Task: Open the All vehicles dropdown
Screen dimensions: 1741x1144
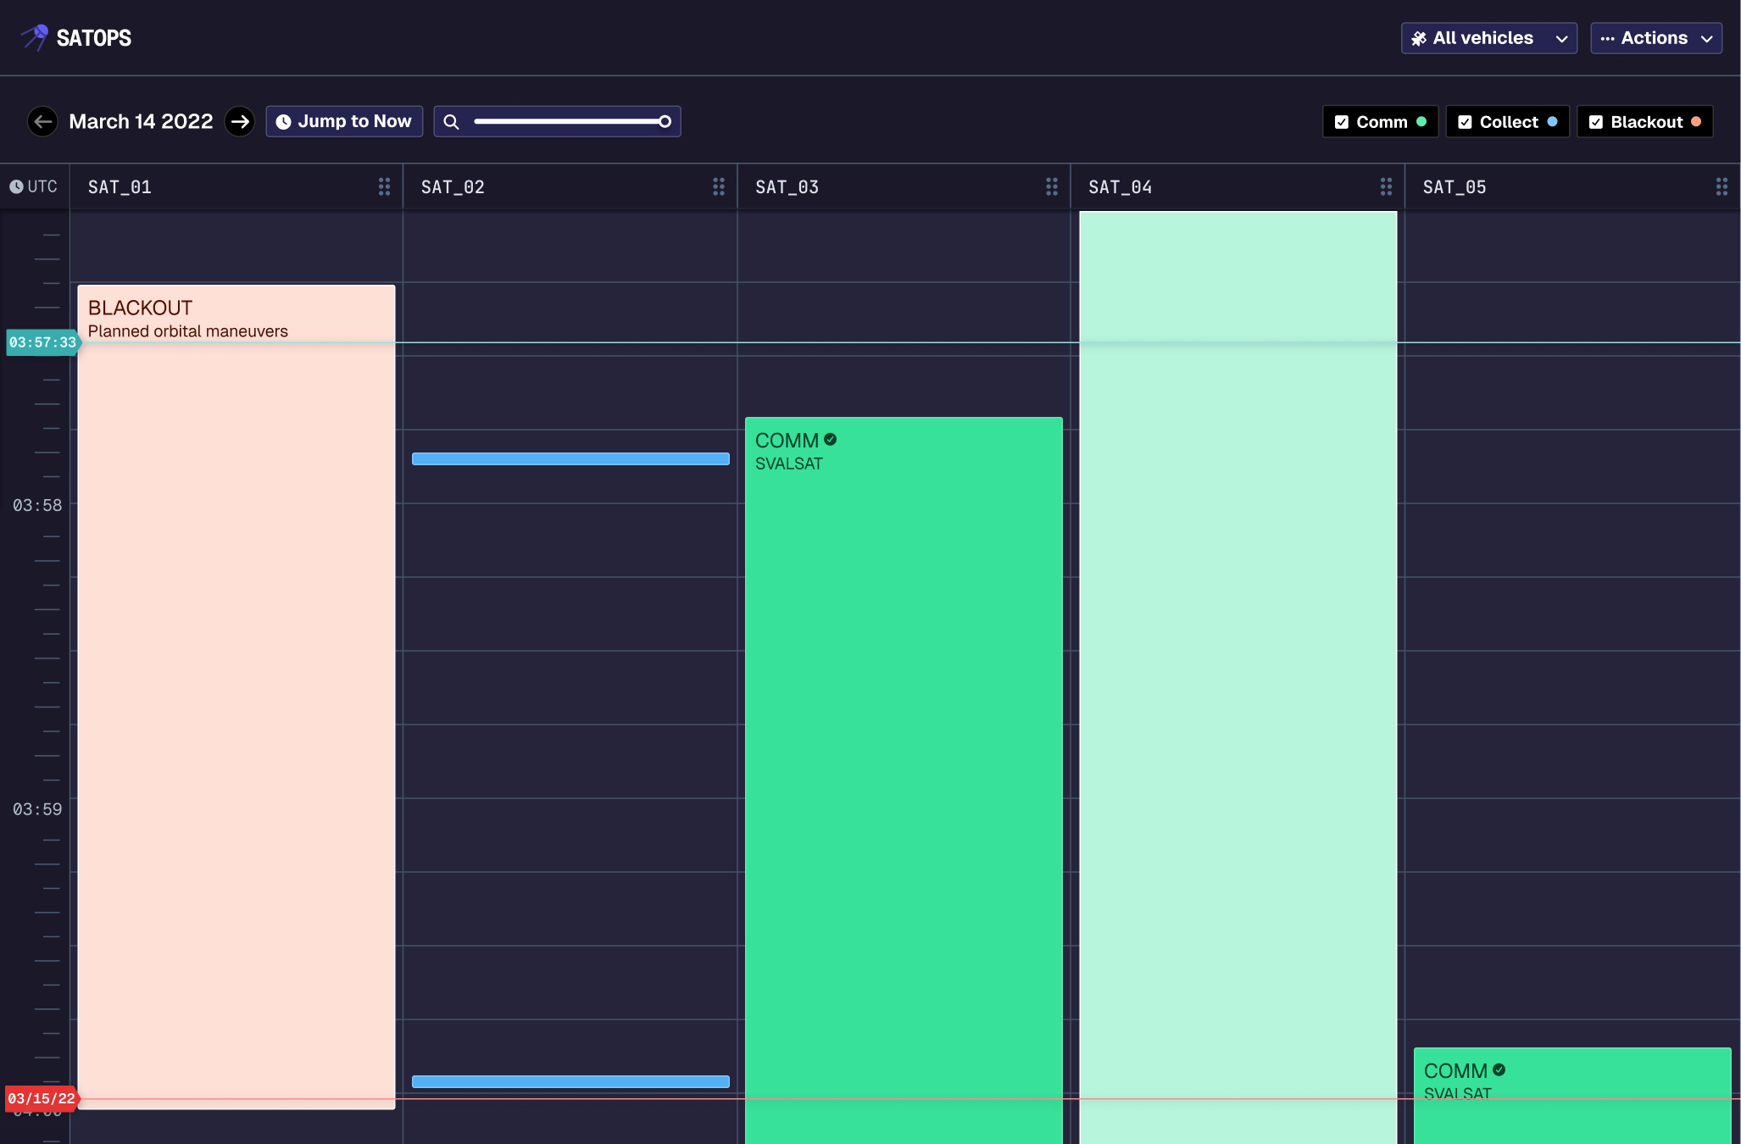Action: pos(1488,38)
